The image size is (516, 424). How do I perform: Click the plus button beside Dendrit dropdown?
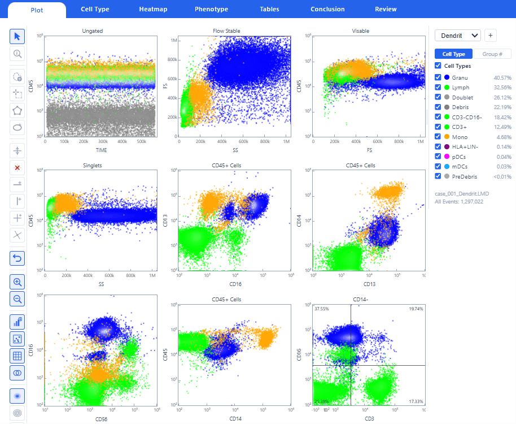491,36
